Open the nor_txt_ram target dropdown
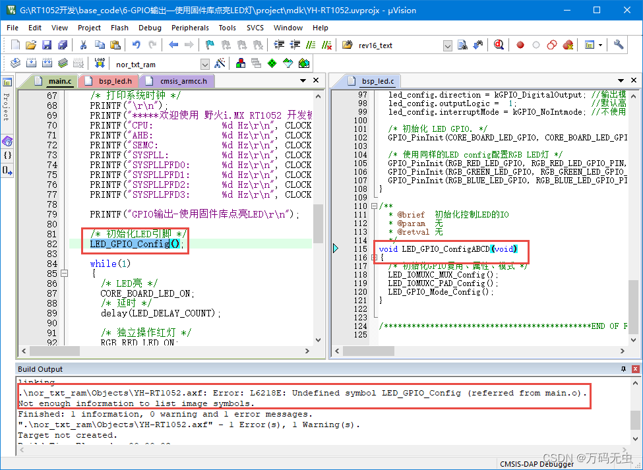The width and height of the screenshot is (643, 470). tap(204, 63)
